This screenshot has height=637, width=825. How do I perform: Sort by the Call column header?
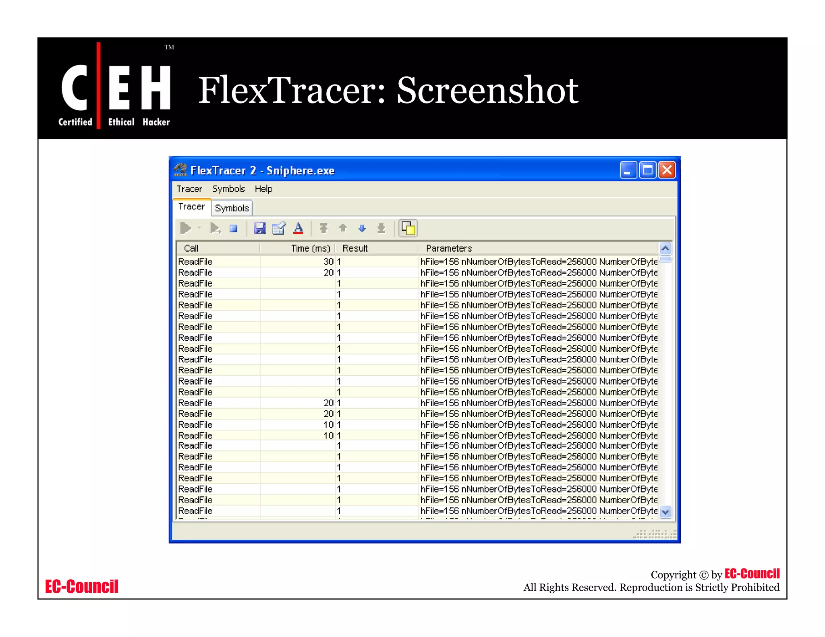[x=218, y=248]
